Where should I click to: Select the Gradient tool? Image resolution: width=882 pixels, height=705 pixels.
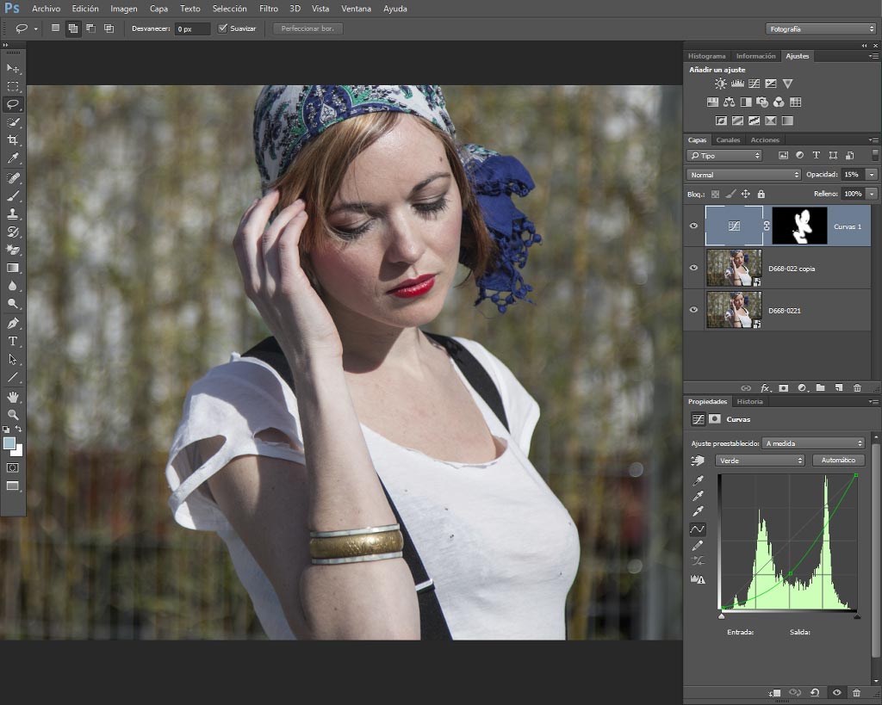[x=13, y=269]
